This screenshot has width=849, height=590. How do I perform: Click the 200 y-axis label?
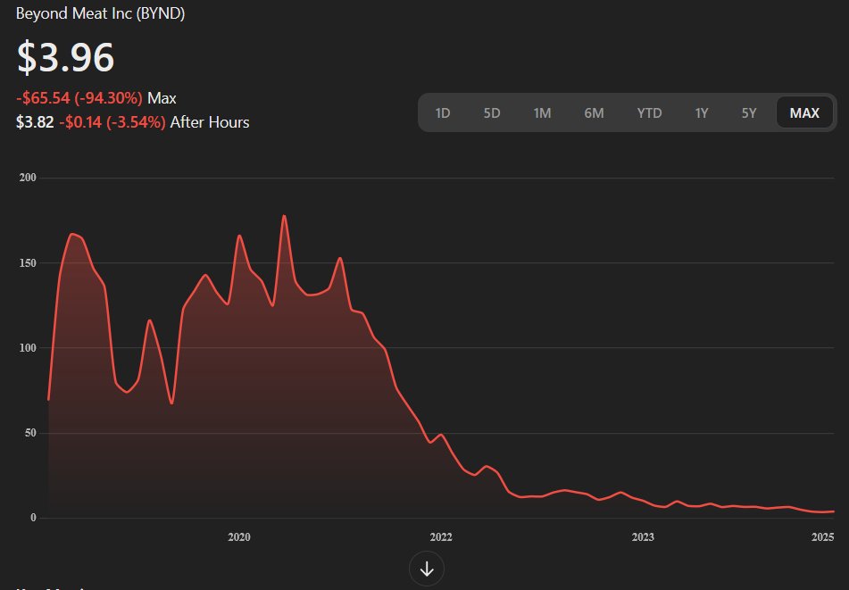pyautogui.click(x=28, y=178)
